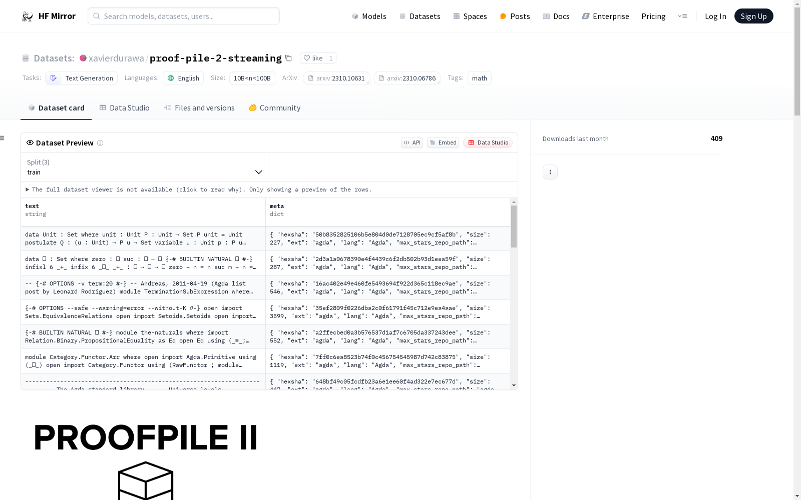The image size is (801, 500).
Task: Click the like count number
Action: tap(331, 58)
